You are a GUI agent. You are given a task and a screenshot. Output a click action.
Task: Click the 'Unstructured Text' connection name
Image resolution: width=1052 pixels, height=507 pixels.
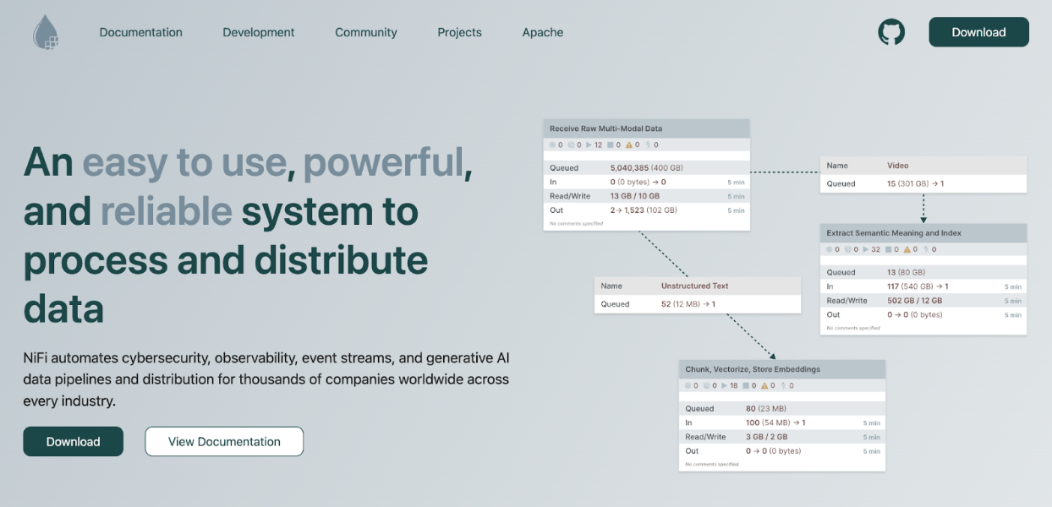click(x=694, y=286)
